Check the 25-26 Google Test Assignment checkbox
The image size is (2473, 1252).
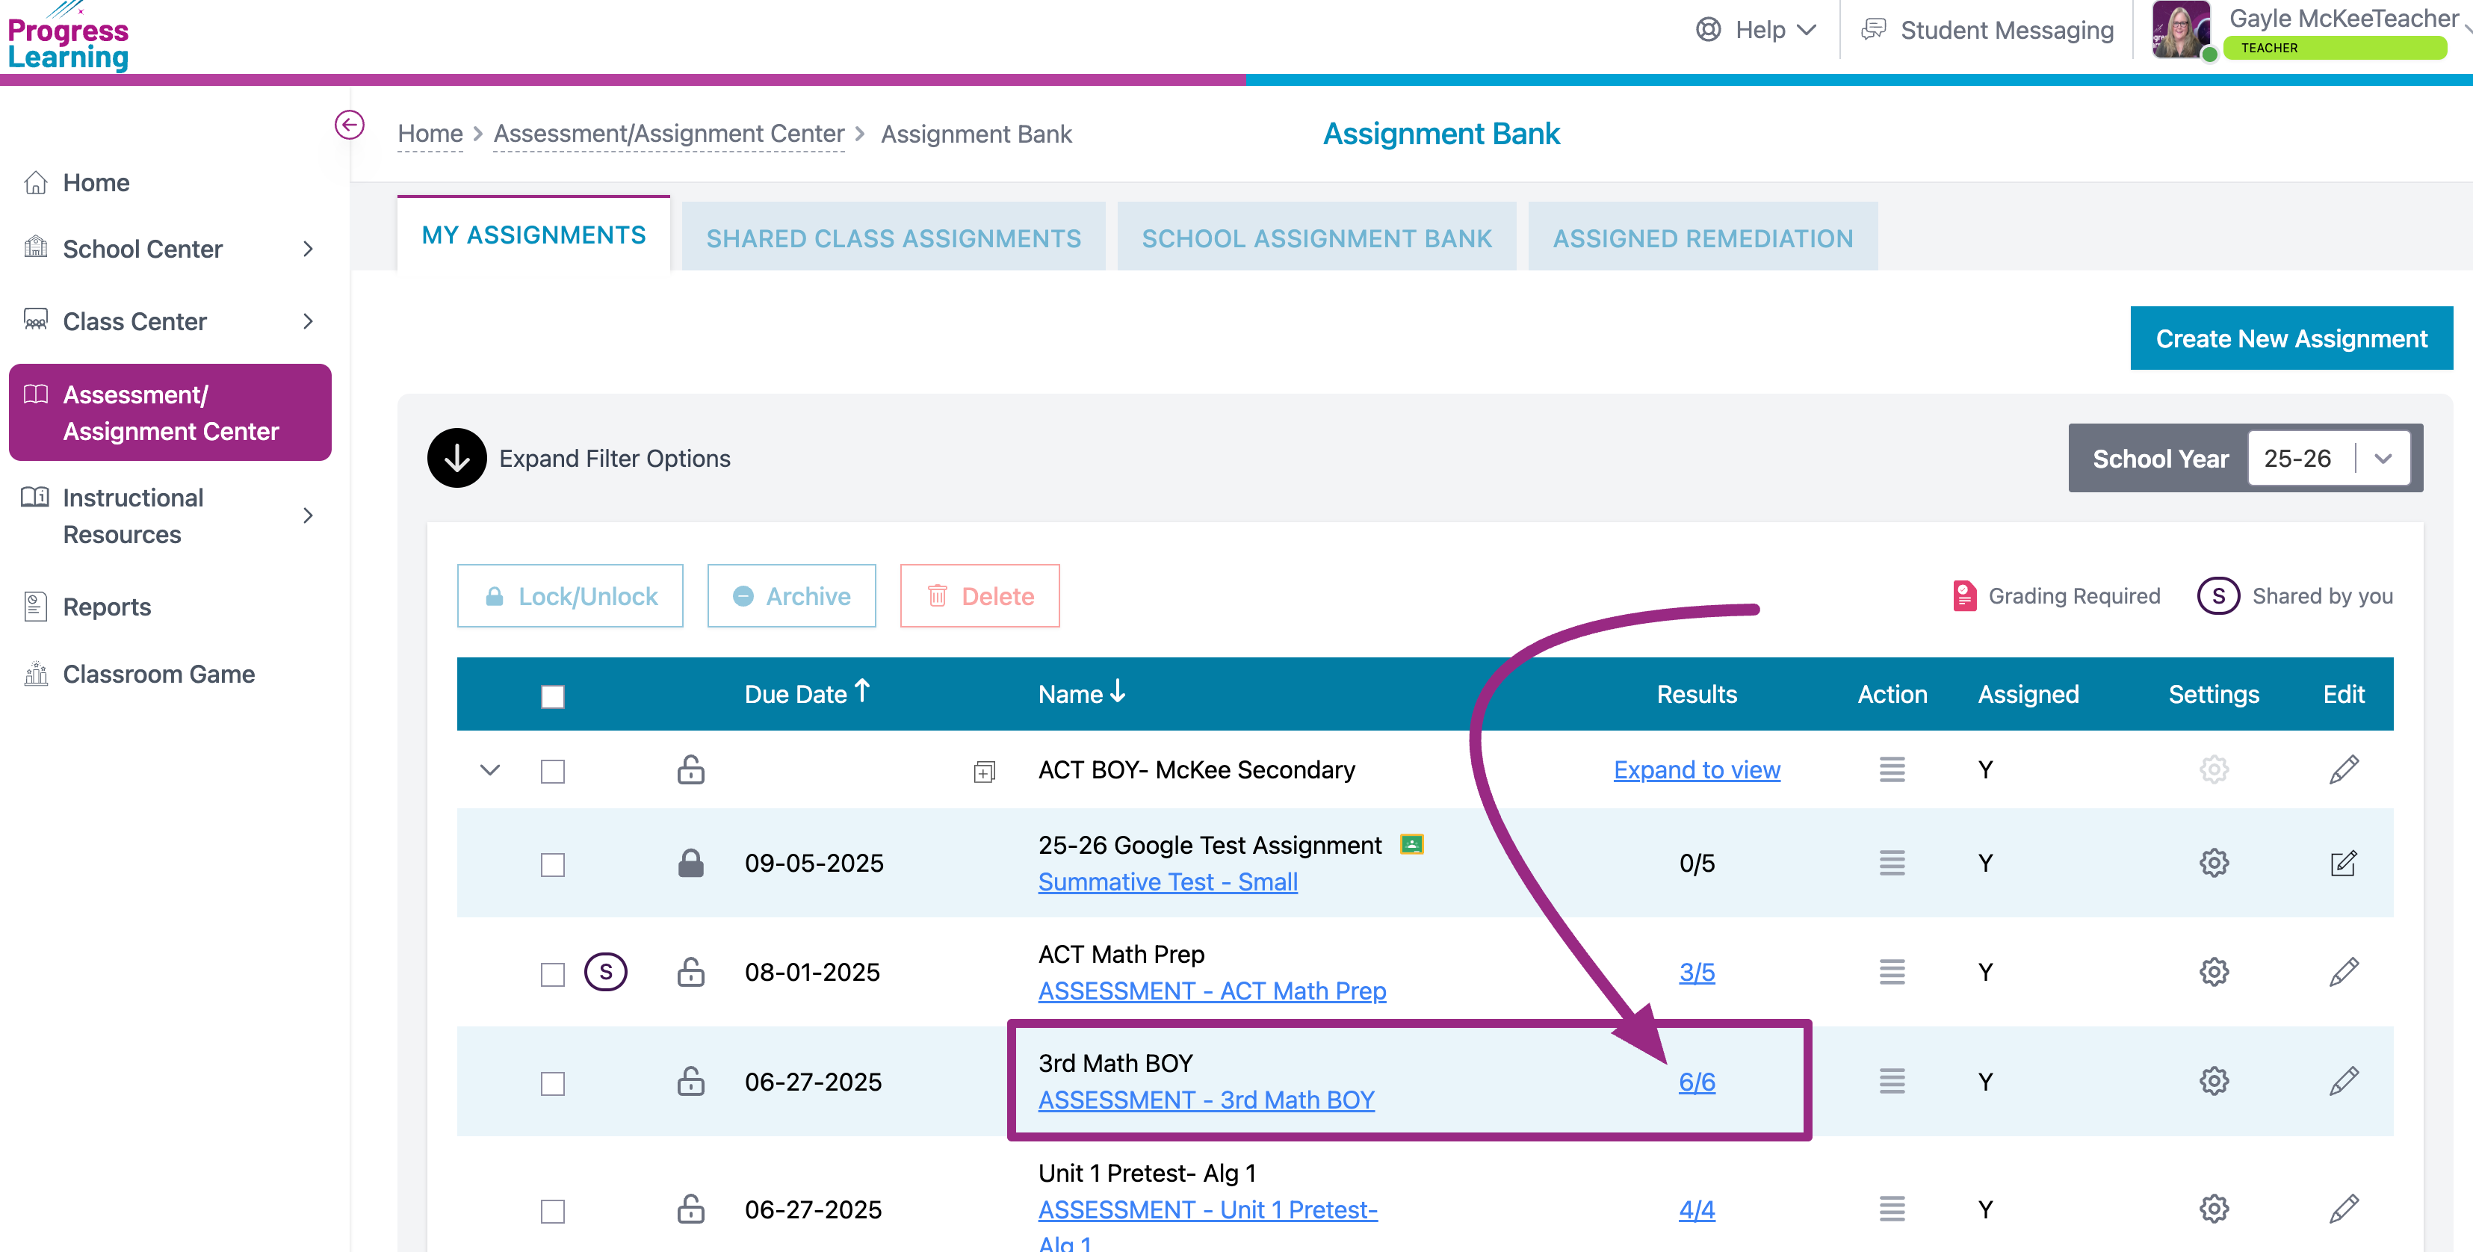pos(553,865)
